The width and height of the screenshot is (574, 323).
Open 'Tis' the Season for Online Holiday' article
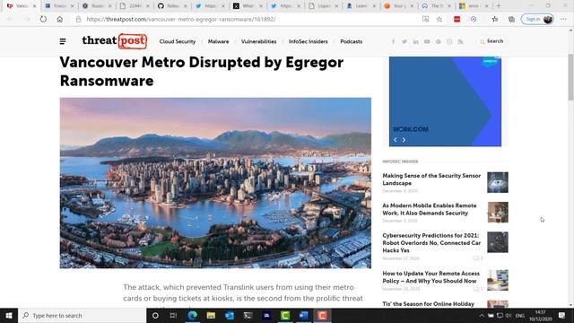pos(429,304)
